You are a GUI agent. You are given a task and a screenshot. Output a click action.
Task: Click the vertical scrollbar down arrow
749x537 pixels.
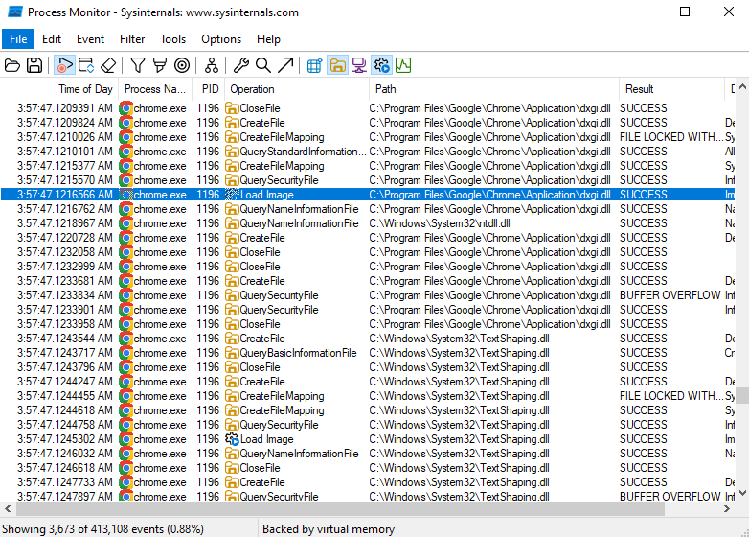(742, 493)
